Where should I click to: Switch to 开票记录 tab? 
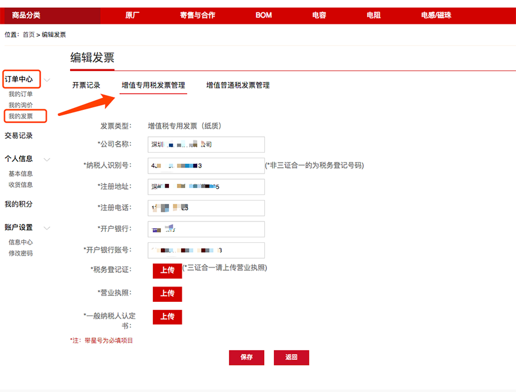click(x=86, y=85)
